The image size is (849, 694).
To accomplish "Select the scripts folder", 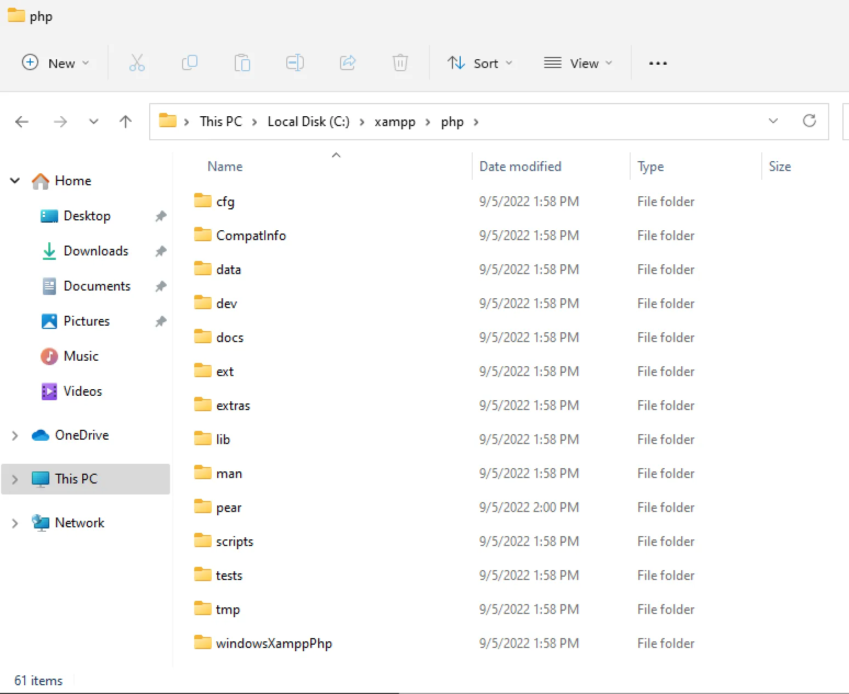I will (235, 542).
